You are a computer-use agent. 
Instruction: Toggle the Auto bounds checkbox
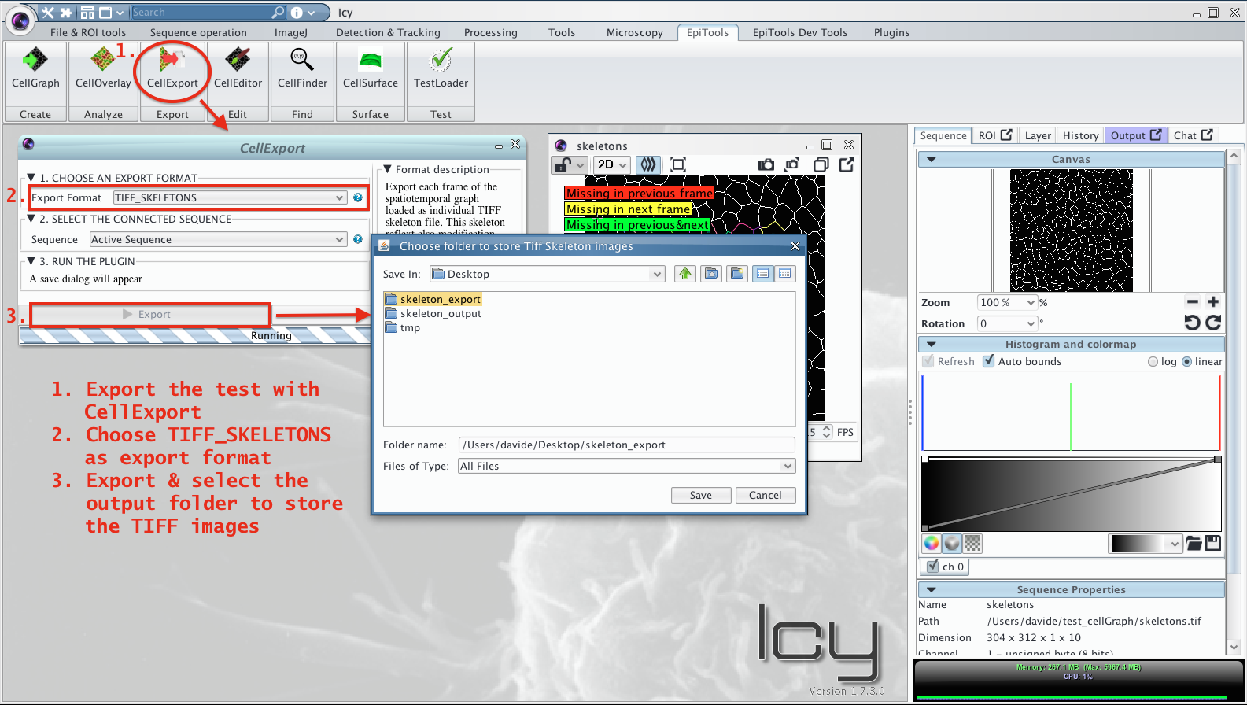tap(988, 361)
